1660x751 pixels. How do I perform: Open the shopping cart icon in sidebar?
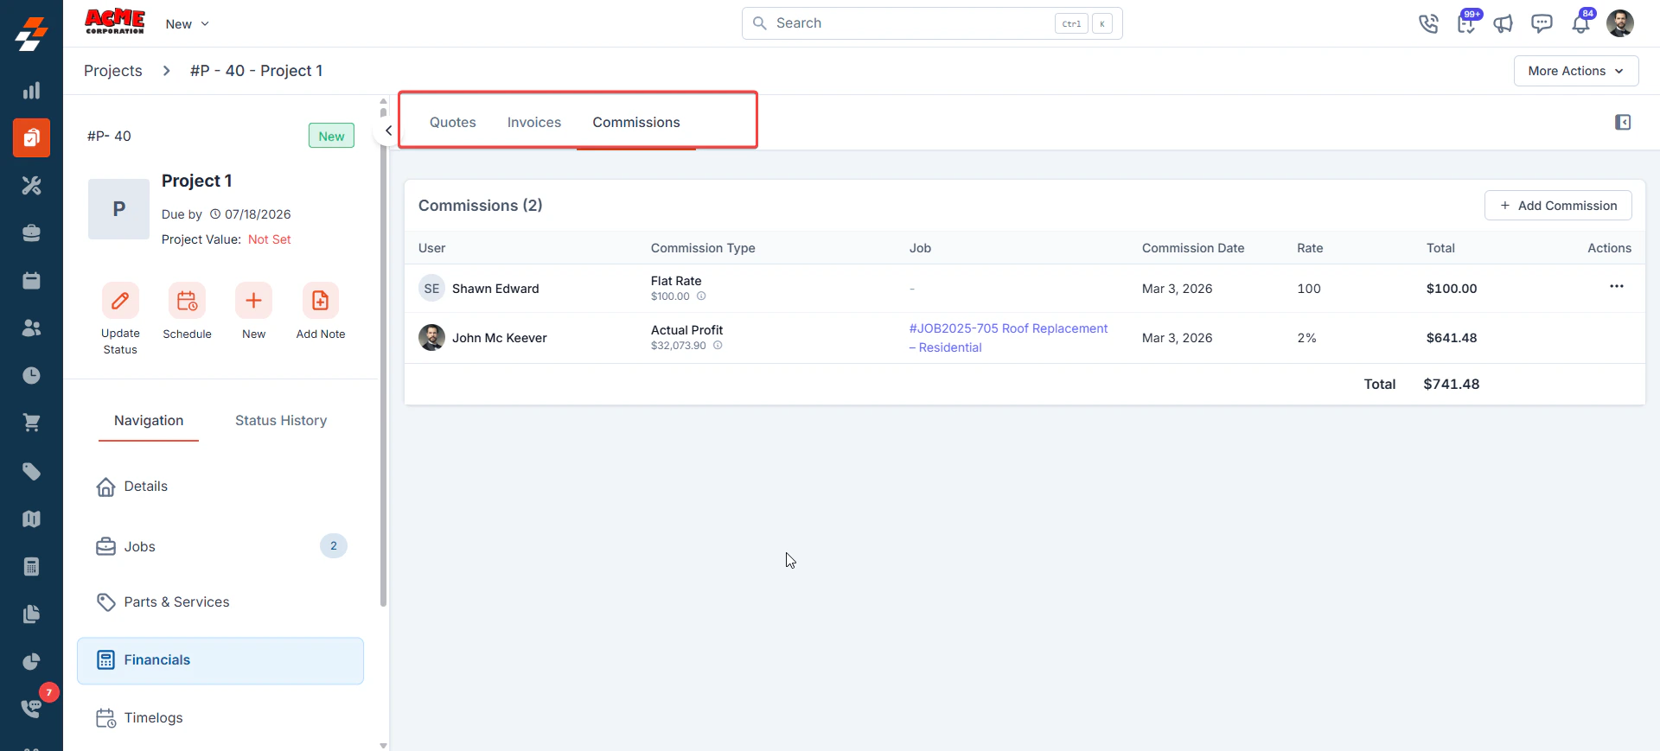point(31,423)
